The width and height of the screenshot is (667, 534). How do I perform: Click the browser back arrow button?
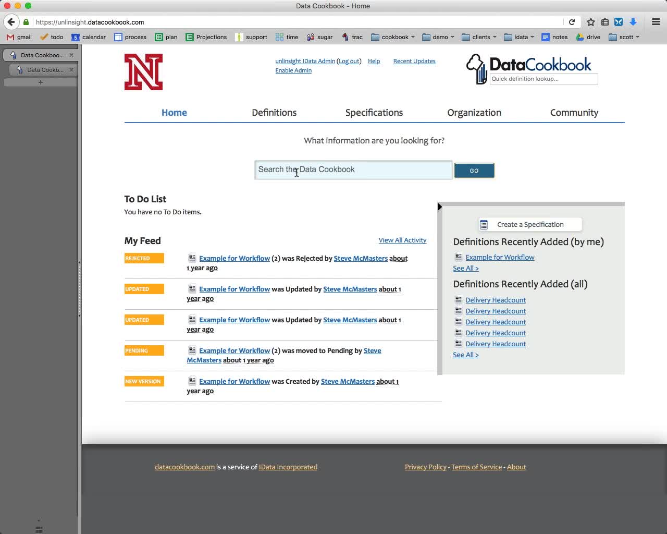point(11,22)
